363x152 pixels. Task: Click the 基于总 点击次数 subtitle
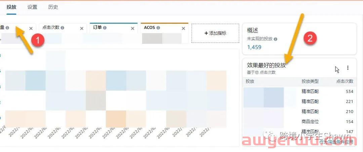261,72
